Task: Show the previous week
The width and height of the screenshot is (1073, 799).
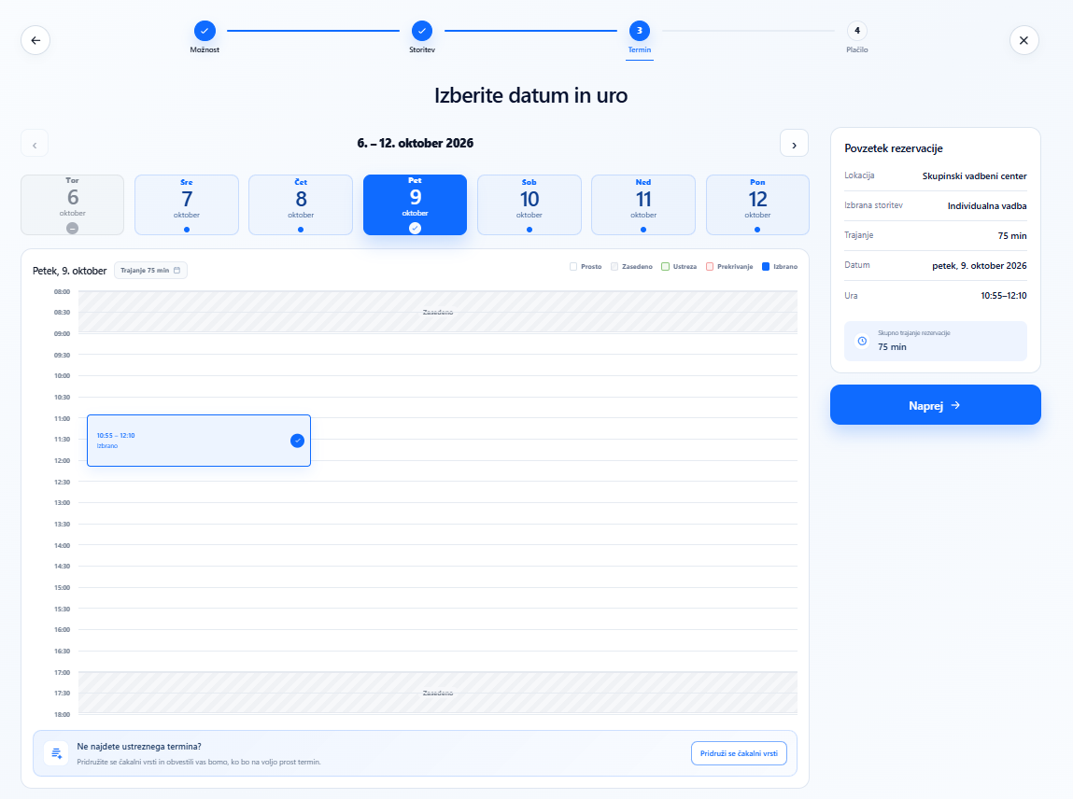Action: point(35,144)
